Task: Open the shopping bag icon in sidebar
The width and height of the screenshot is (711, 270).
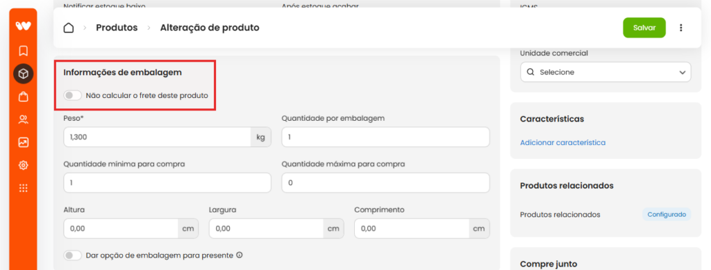Action: tap(23, 96)
